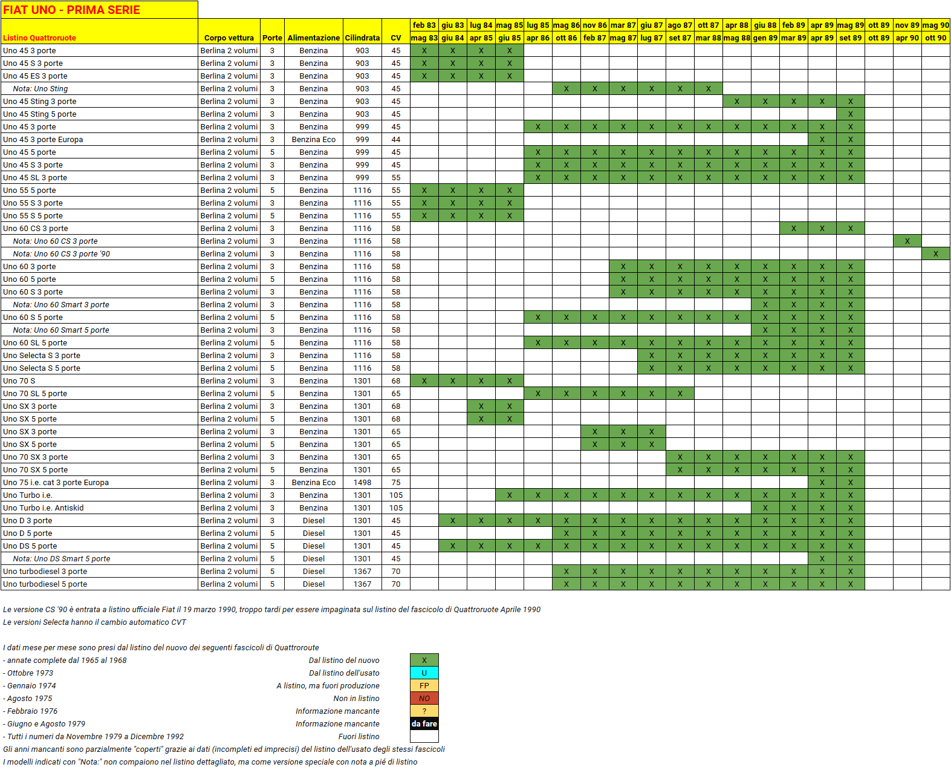Select the 'Dal listino dell'usato' legend label
Image resolution: width=951 pixels, height=767 pixels.
pos(344,673)
